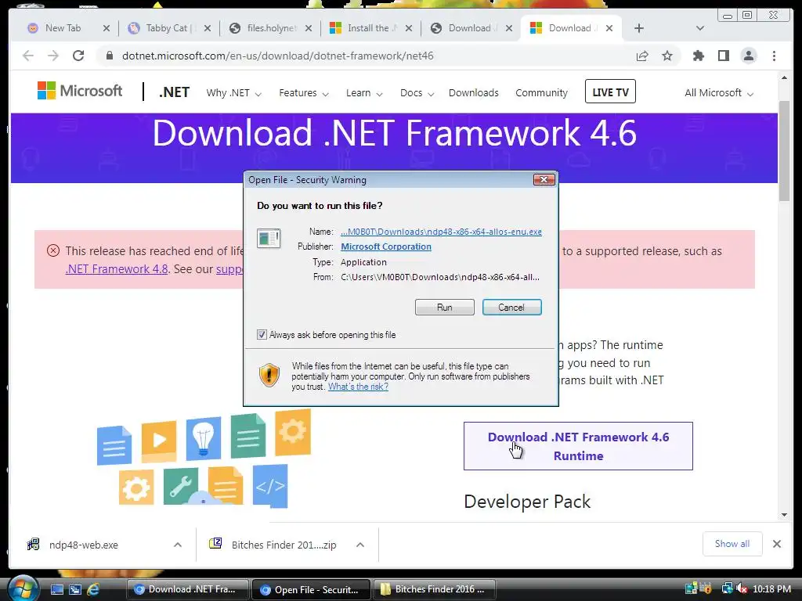The width and height of the screenshot is (802, 601).
Task: Click the browser Back arrow
Action: point(28,56)
